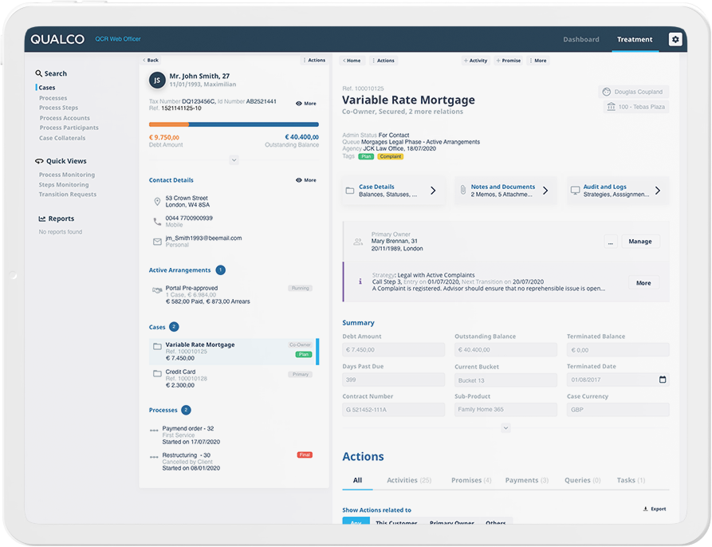Click the Contract Number input field
The height and width of the screenshot is (547, 712).
393,410
